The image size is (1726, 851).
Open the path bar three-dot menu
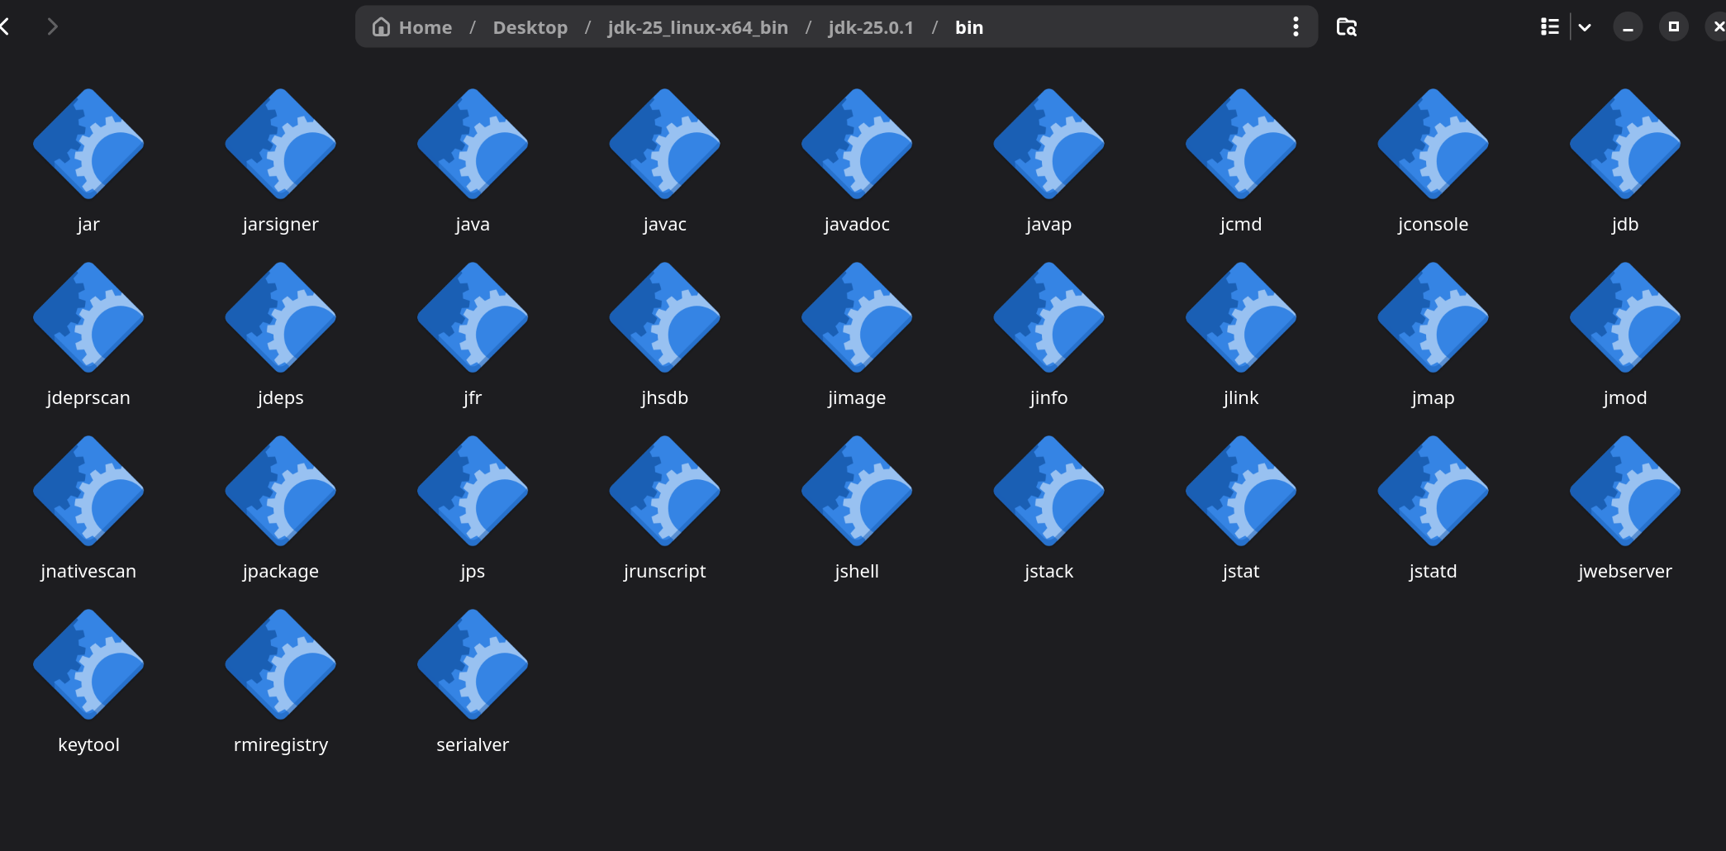(1296, 27)
